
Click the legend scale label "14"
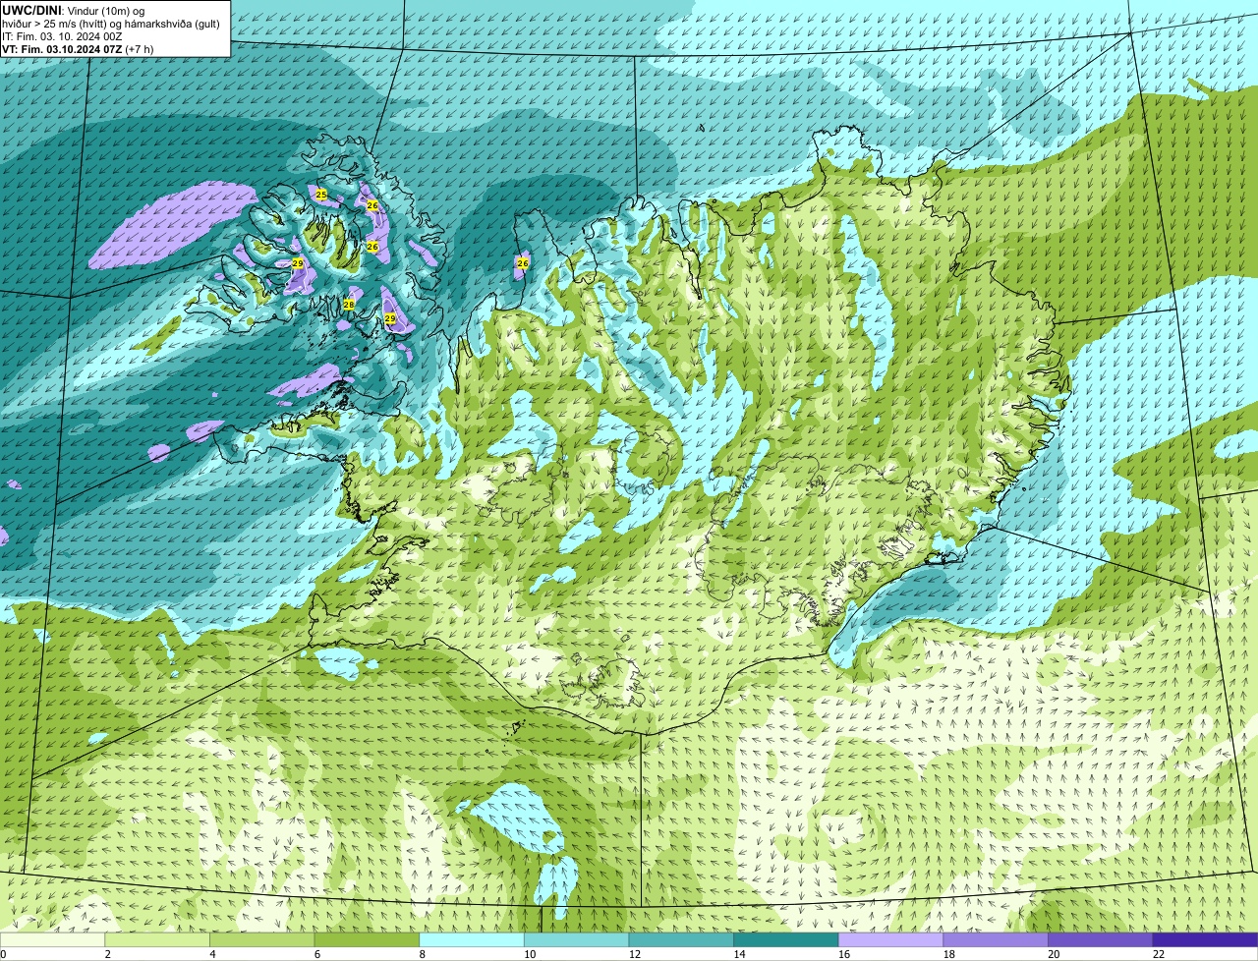[x=739, y=954]
